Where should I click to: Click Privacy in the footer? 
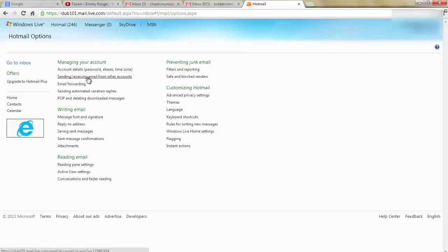click(62, 216)
